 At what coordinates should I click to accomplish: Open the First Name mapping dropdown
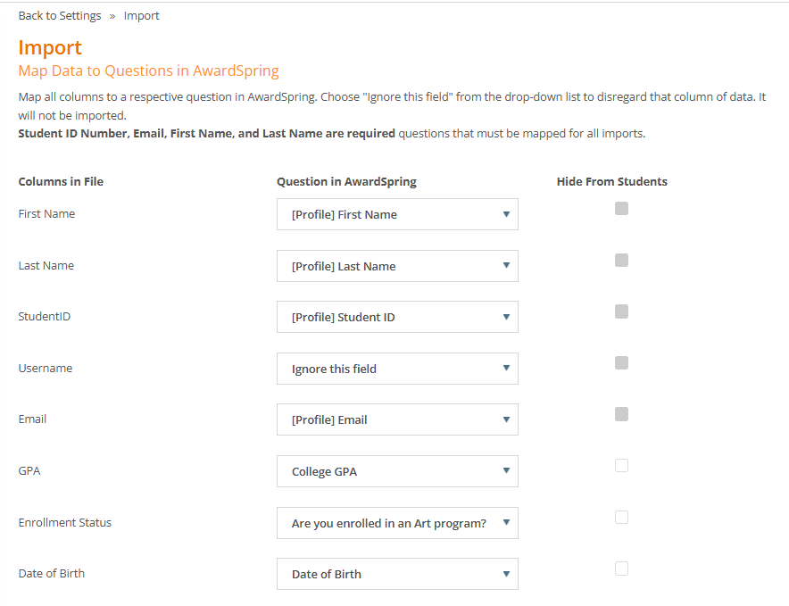click(396, 214)
